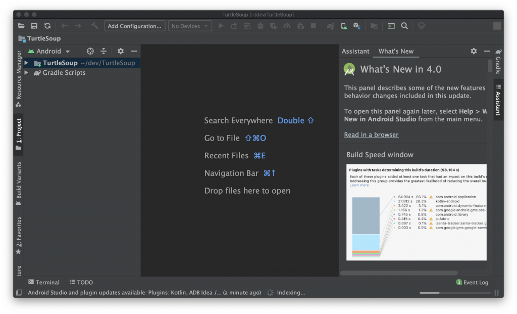This screenshot has height=314, width=517.
Task: Click the Profile speedometer icon
Action: coord(287,26)
